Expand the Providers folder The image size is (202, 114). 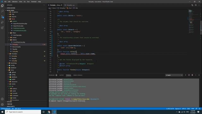pyautogui.click(x=14, y=54)
